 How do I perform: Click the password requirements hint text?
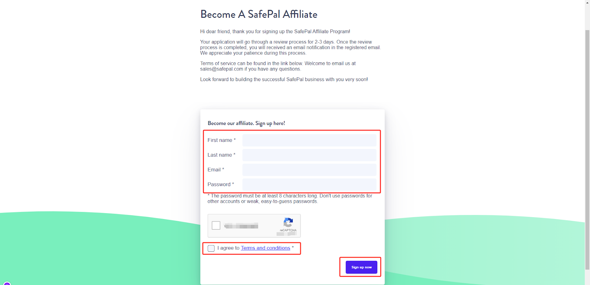290,198
